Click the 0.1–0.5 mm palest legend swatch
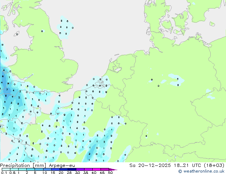The height and width of the screenshot is (174, 226). [6, 169]
